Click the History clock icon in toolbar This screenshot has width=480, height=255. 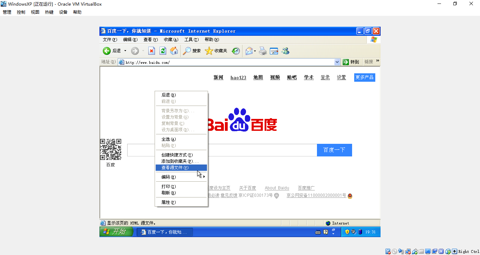pyautogui.click(x=235, y=51)
